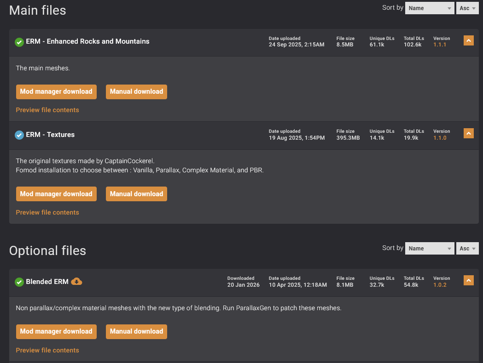This screenshot has width=483, height=363.
Task: Click version 1.1.1 of the main meshes file
Action: [440, 45]
